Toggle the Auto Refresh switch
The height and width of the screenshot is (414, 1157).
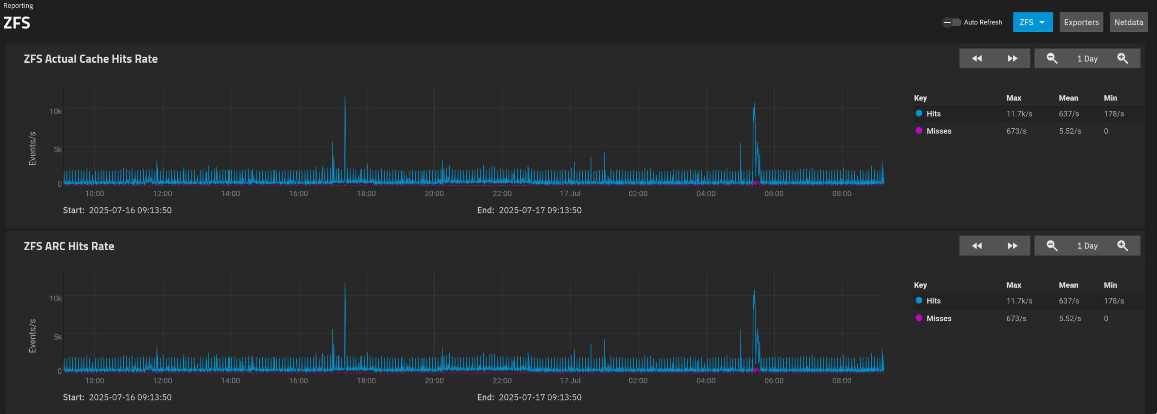951,23
